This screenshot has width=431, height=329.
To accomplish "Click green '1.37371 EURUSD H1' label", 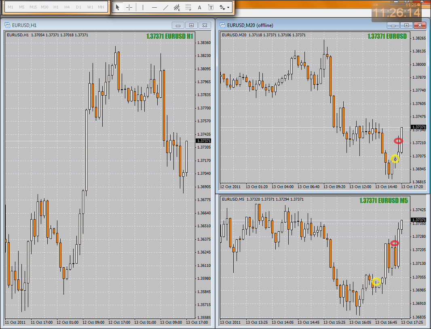I will click(x=169, y=36).
